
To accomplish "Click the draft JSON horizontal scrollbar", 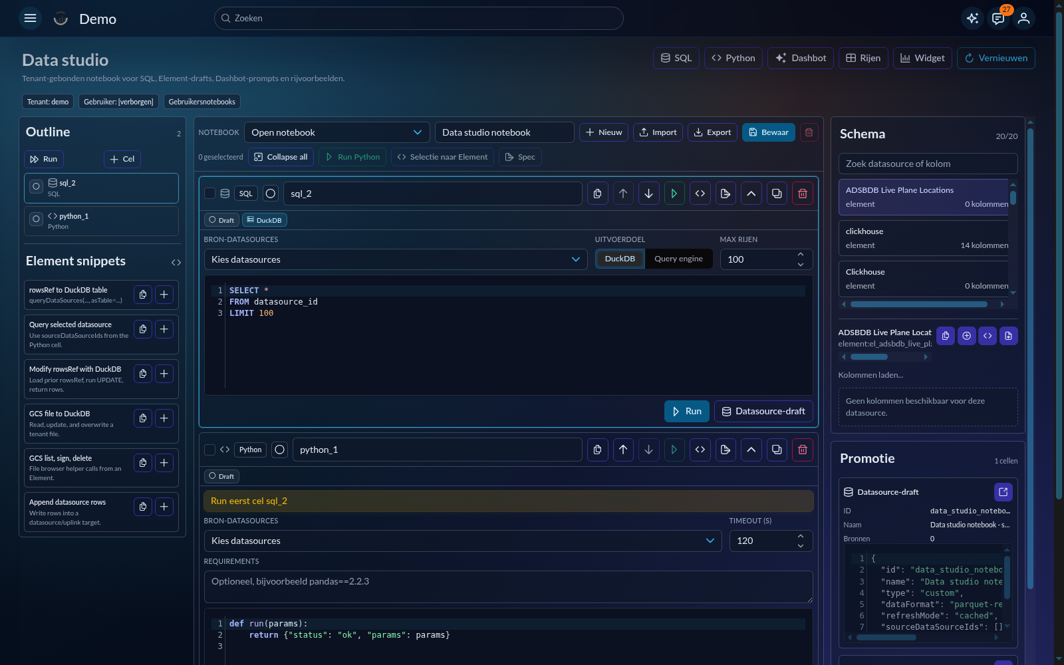I will coord(886,637).
